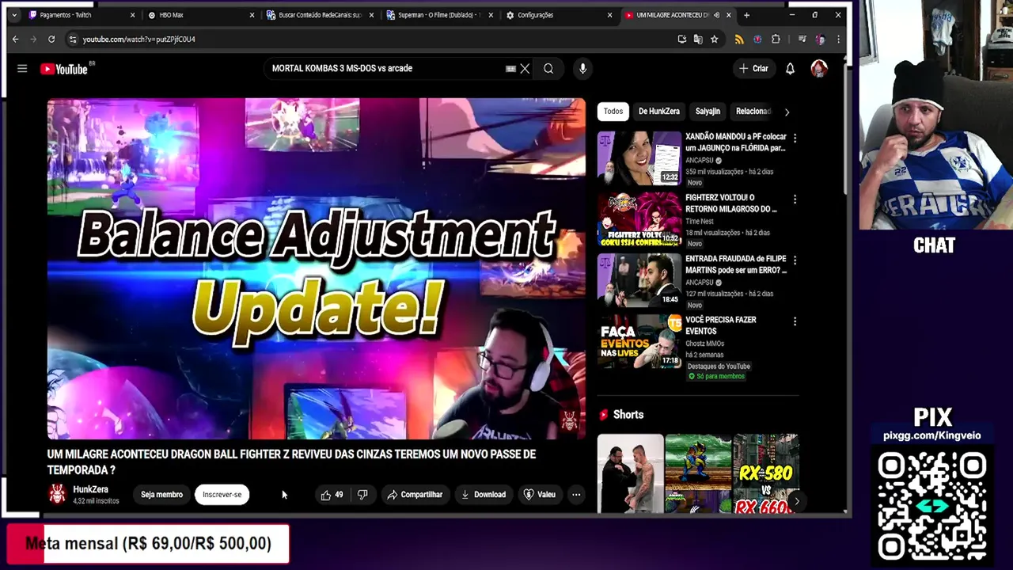Open the XANDÃO MANDOU a PF video thumbnail
This screenshot has height=570, width=1013.
639,158
